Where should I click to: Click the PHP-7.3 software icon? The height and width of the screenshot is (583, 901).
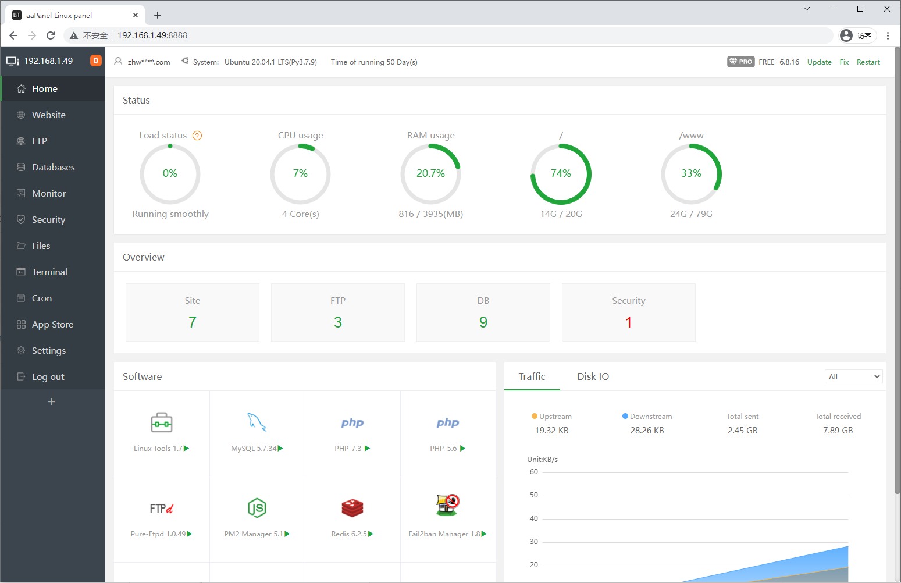(x=352, y=423)
